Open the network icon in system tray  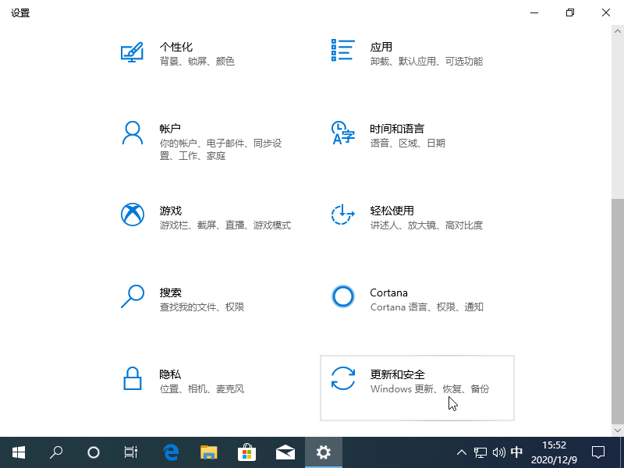pos(480,452)
